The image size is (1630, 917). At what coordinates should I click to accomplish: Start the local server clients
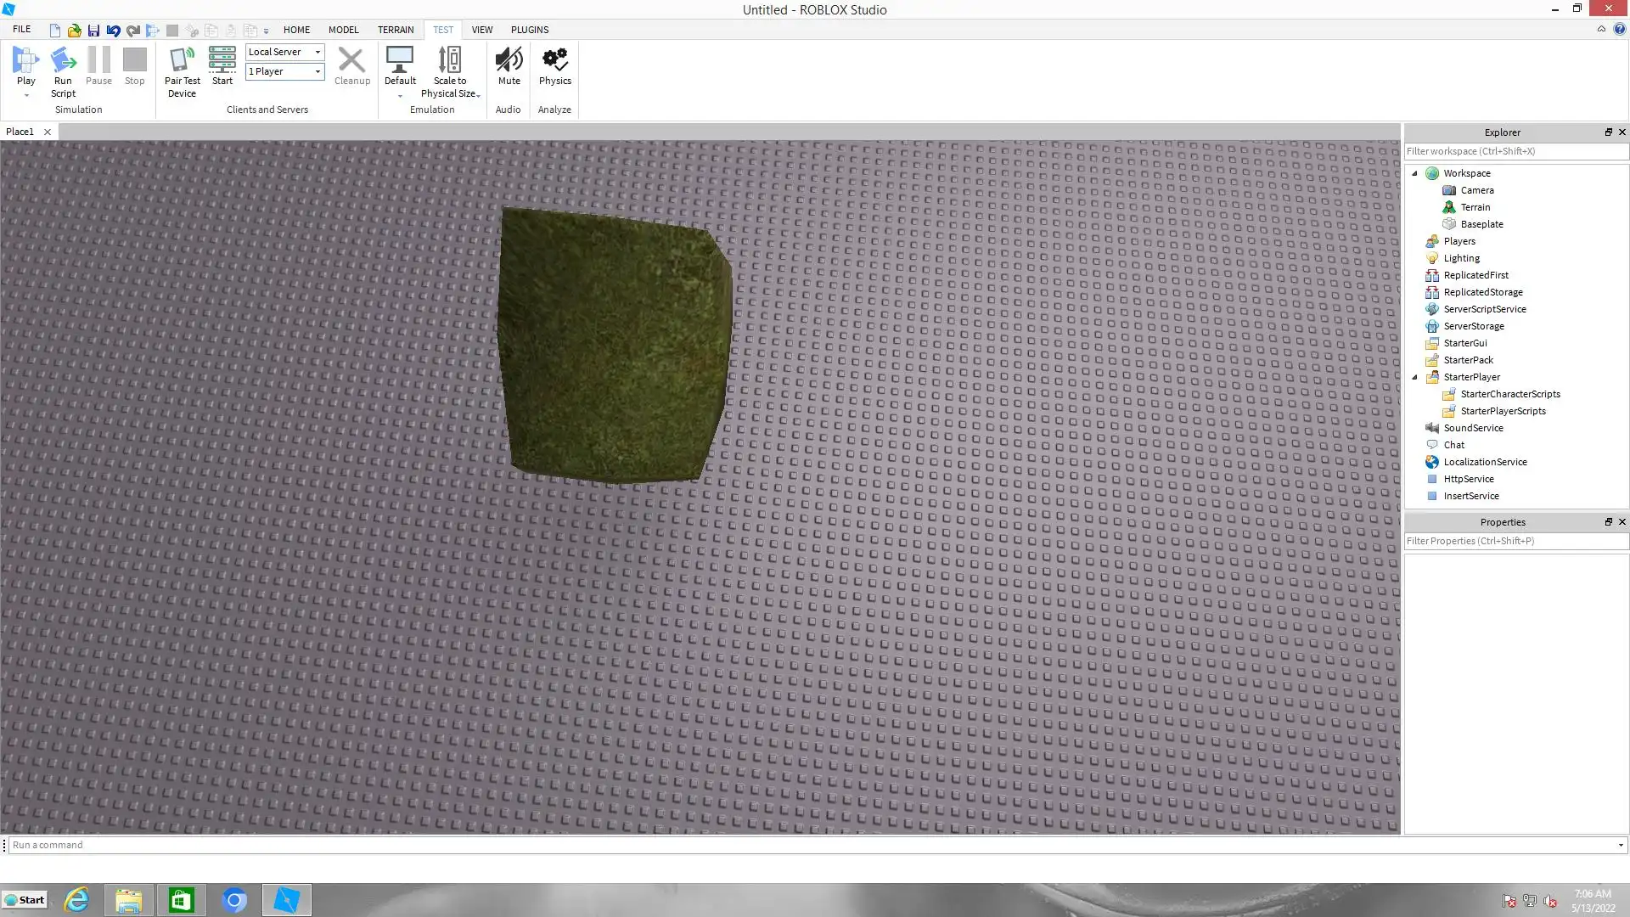[222, 61]
